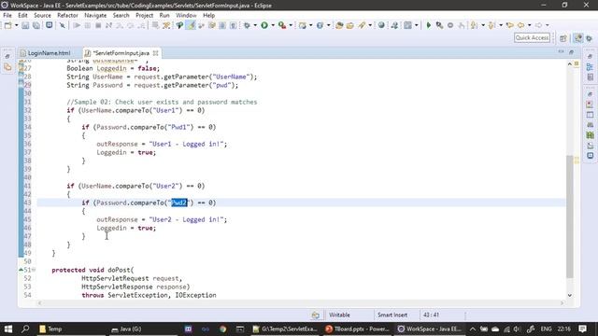Screen dimensions: 598x336
Task: Click the Windows taskbar search icon
Action: [x=25, y=329]
